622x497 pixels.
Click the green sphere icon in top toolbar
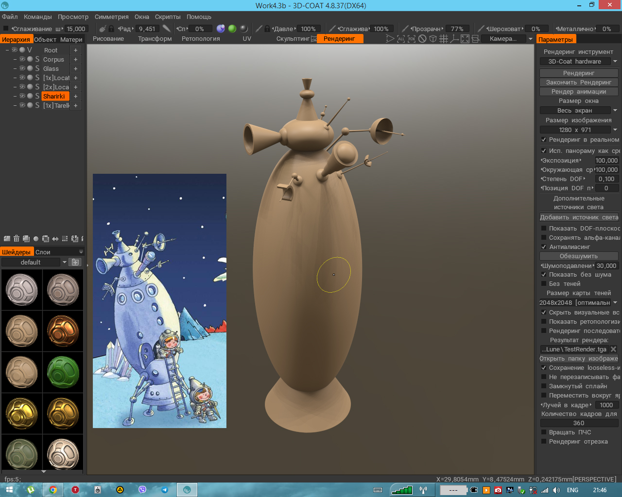coord(232,29)
